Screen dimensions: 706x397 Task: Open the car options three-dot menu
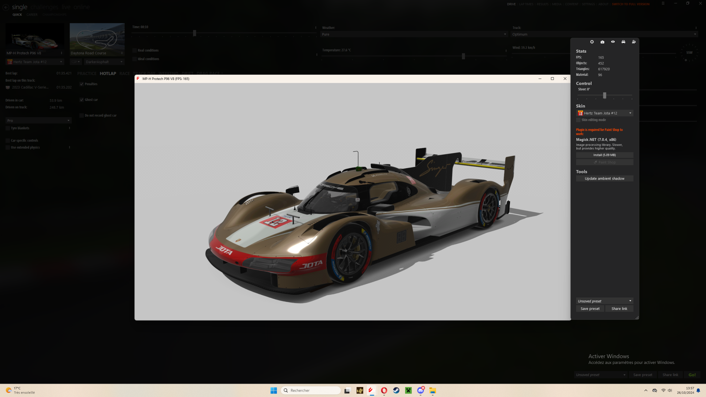(61, 53)
